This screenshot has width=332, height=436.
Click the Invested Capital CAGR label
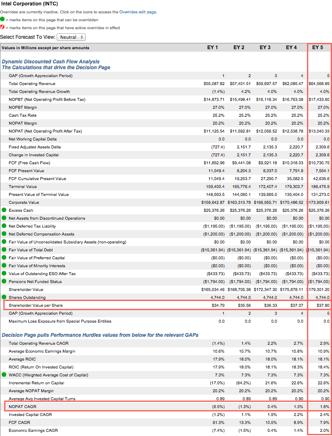coord(30,415)
